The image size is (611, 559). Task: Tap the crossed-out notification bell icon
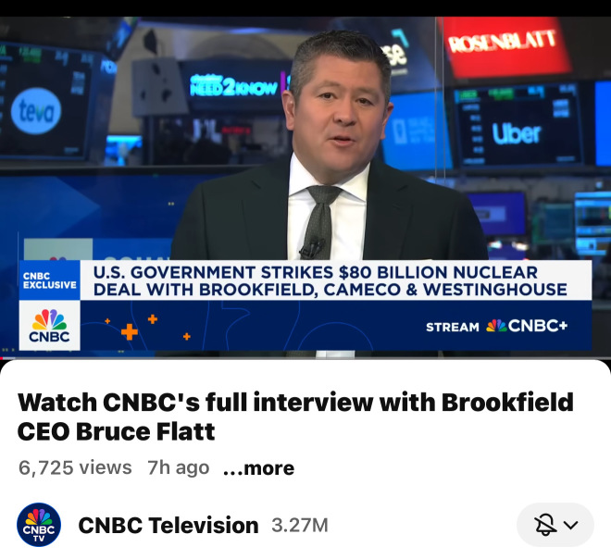point(544,525)
